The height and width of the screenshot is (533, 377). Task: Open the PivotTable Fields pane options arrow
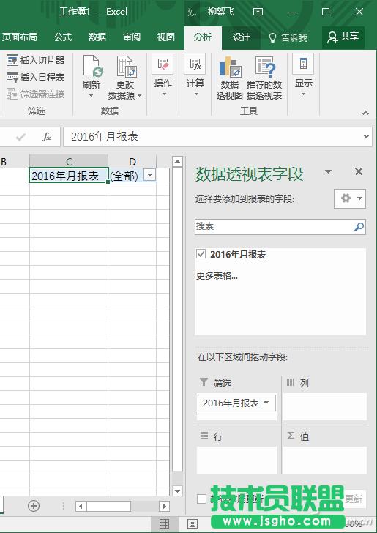coord(328,171)
